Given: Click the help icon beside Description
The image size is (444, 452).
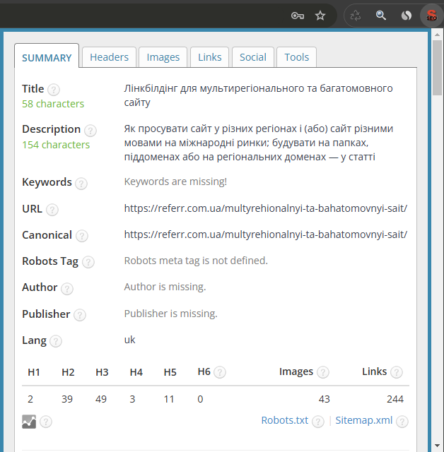Looking at the screenshot, I should (90, 130).
